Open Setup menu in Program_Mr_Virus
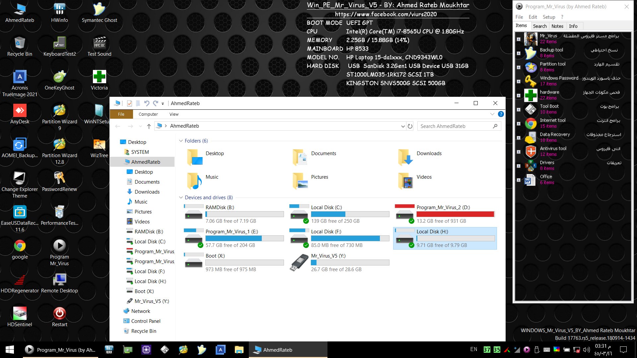Image resolution: width=637 pixels, height=358 pixels. 549,17
